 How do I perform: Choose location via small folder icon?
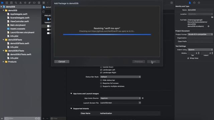pyautogui.click(x=212, y=17)
